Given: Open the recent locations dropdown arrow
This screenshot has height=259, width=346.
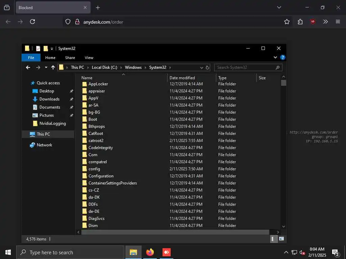Looking at the screenshot, I should (x=46, y=67).
